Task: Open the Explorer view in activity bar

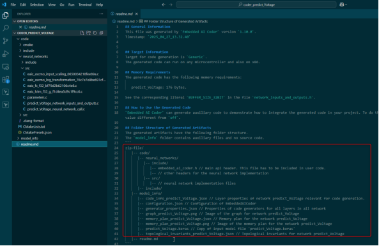Action: (x=5, y=15)
